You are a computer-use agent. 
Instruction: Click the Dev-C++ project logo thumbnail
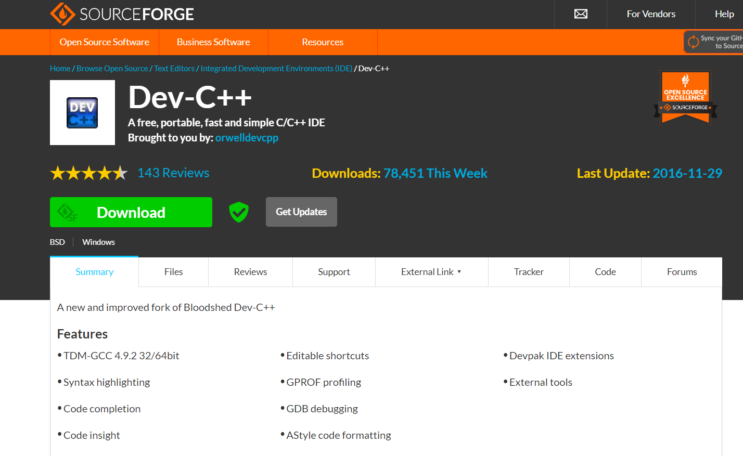[x=82, y=112]
